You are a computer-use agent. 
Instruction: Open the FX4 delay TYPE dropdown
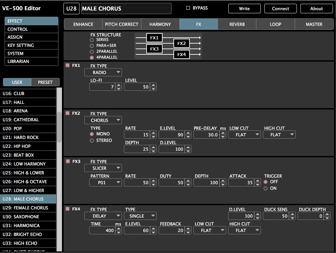click(140, 216)
